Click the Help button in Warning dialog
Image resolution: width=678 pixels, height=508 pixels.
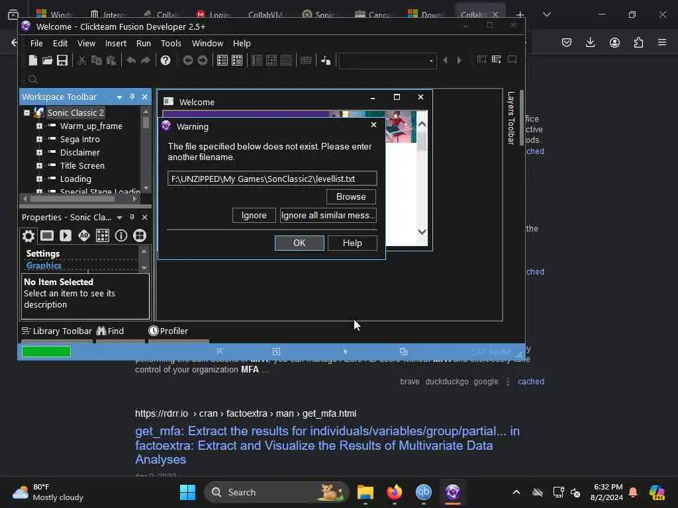352,243
